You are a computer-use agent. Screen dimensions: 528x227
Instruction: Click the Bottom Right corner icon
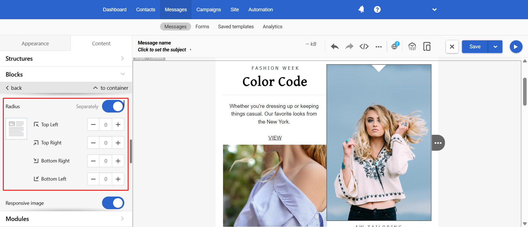(x=36, y=161)
